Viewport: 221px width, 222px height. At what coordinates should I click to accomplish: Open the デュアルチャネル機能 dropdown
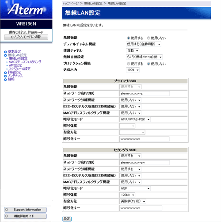pyautogui.click(x=144, y=44)
